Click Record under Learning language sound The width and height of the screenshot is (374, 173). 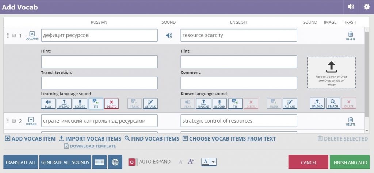click(80, 104)
